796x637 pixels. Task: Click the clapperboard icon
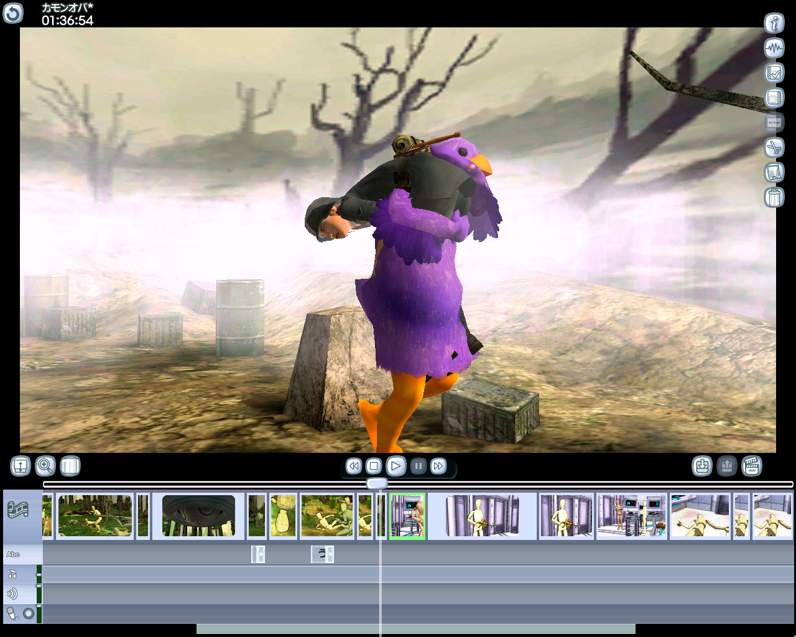pyautogui.click(x=752, y=466)
